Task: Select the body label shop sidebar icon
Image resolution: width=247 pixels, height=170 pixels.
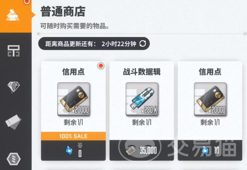Action: coord(14,51)
